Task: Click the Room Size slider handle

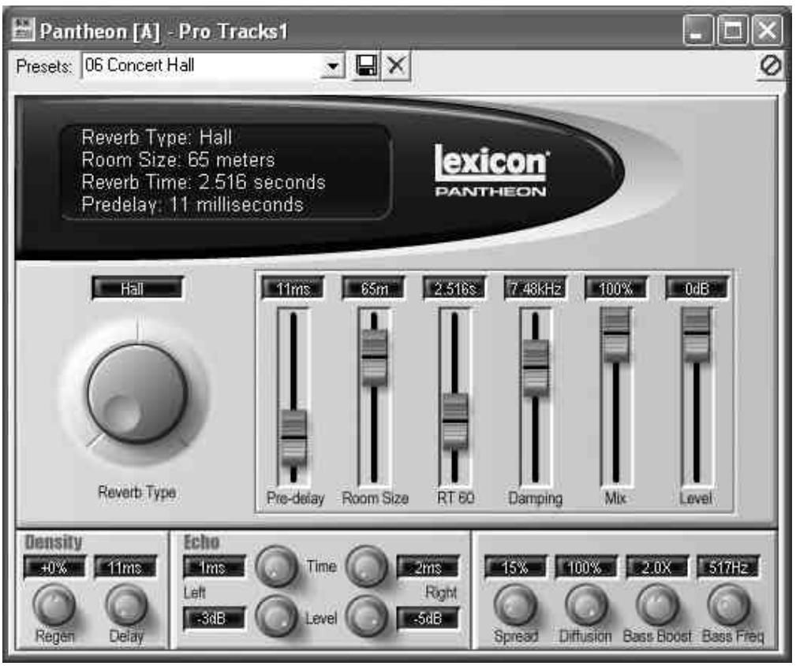Action: tap(374, 357)
